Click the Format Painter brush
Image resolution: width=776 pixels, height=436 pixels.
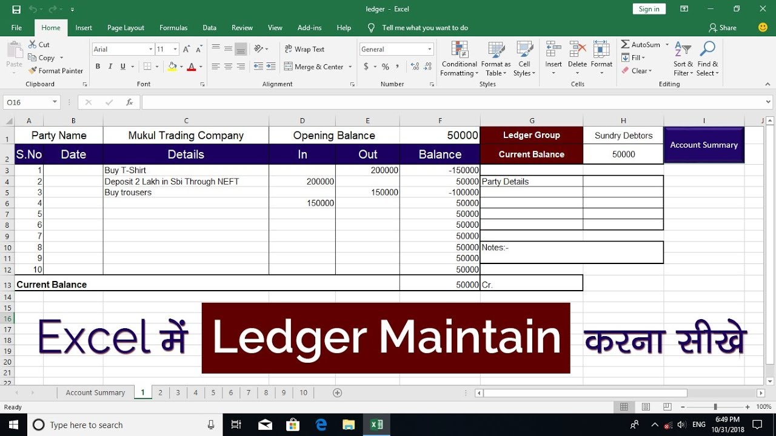(32, 71)
